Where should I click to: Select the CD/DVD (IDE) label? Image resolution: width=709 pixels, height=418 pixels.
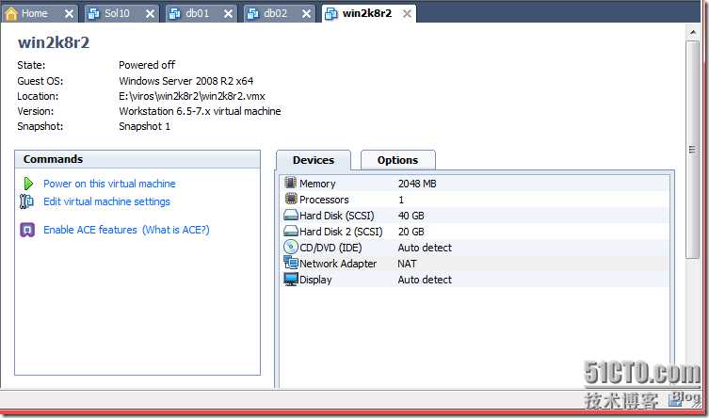pos(330,248)
